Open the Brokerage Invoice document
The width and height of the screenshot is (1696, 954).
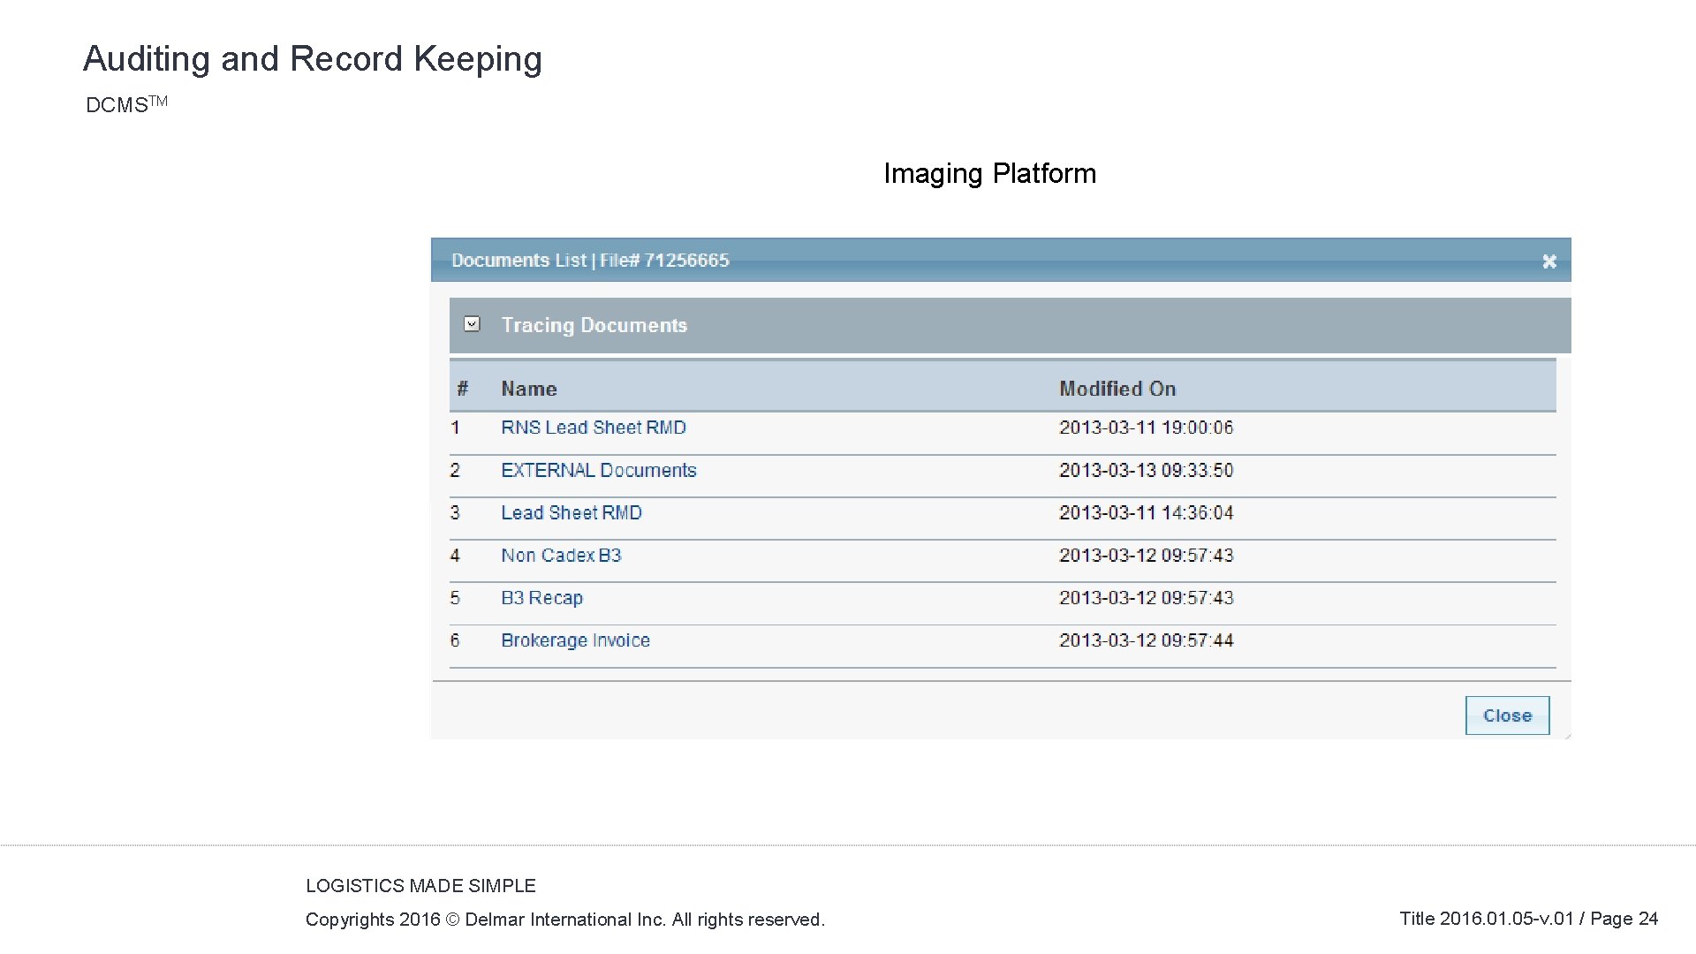coord(575,640)
